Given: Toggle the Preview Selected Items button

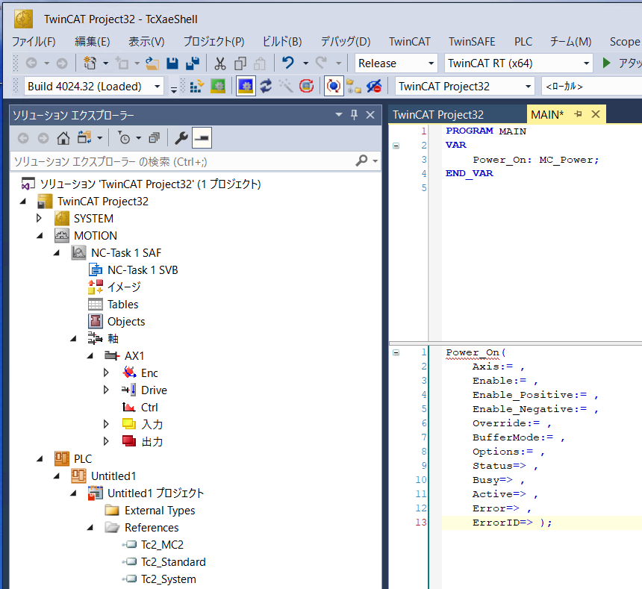Looking at the screenshot, I should pyautogui.click(x=202, y=137).
